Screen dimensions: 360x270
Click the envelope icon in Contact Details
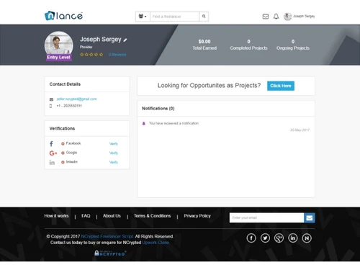click(x=51, y=99)
